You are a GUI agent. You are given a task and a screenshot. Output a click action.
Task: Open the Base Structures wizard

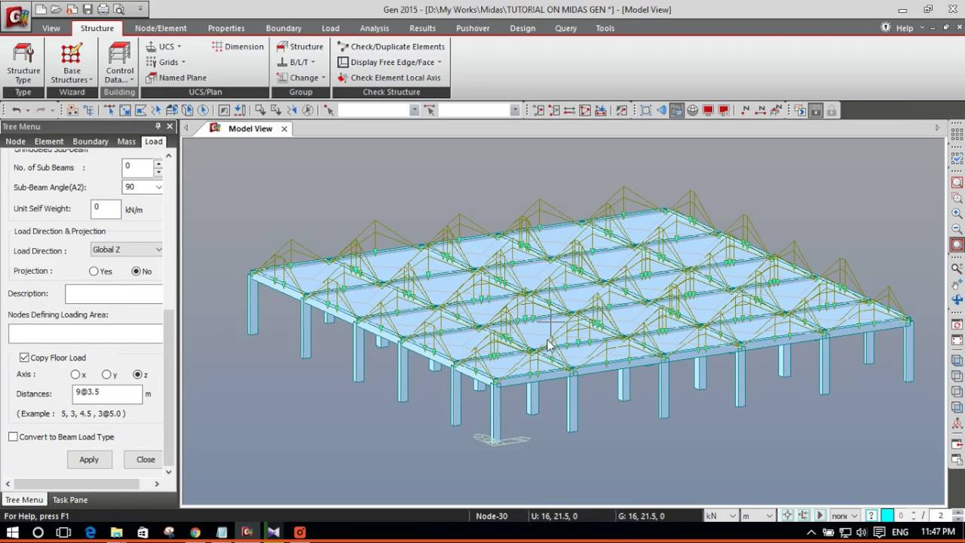[x=72, y=63]
